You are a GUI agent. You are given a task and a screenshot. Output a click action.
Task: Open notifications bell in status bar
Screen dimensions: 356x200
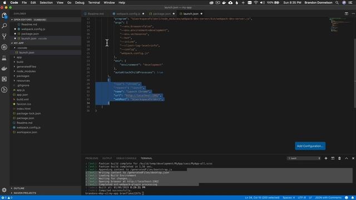pyautogui.click(x=353, y=198)
